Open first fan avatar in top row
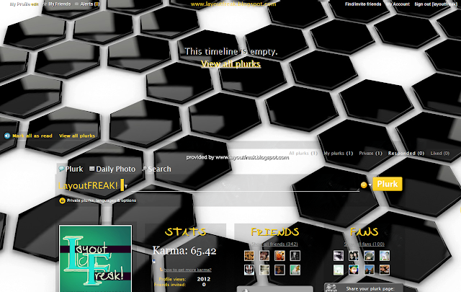Screen dimensions: 461x292 click(339, 255)
